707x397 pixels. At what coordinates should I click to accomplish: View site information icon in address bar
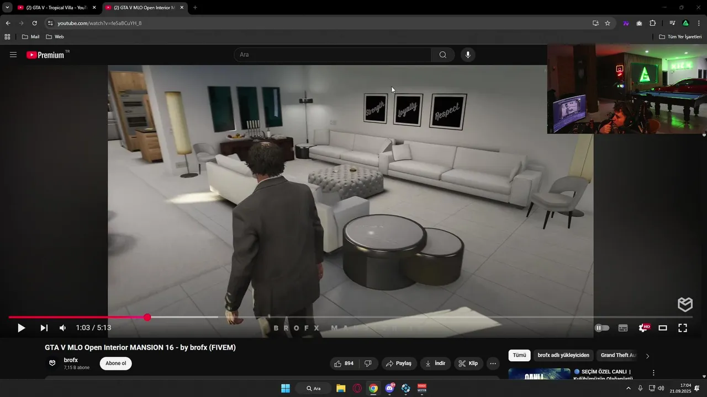50,23
